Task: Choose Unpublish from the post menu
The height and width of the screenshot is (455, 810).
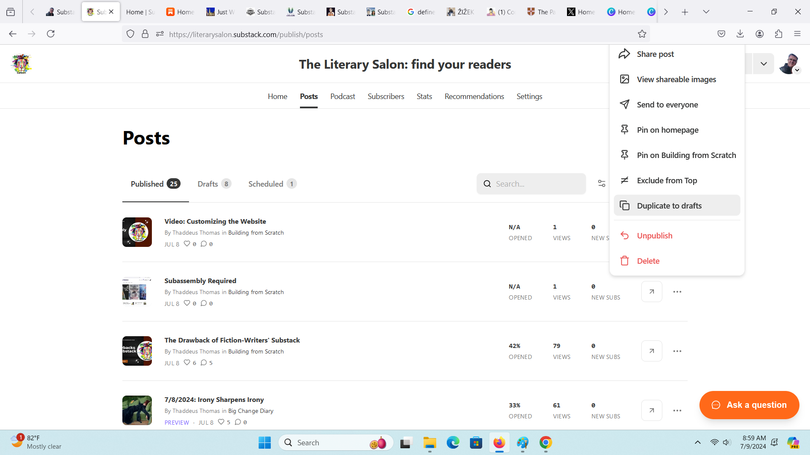Action: 654,236
